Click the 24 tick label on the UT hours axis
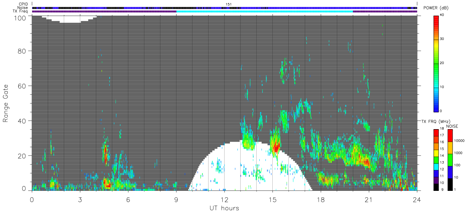 click(x=417, y=199)
